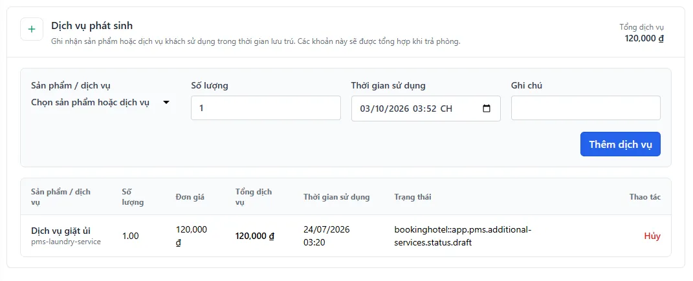Click the Tổng dịch vụ column header in table
Image resolution: width=693 pixels, height=281 pixels.
click(x=253, y=197)
